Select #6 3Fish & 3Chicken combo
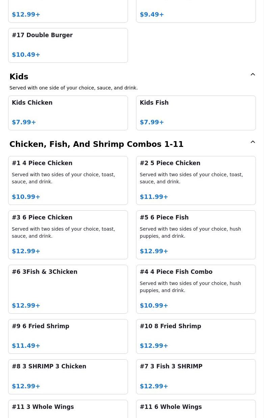Screen dimensions: 264x418 [x=68, y=289]
